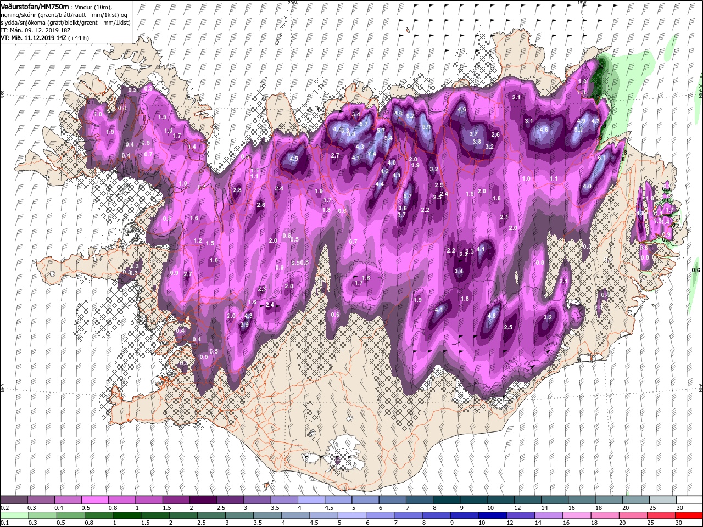Click the bright red swatch ending lower legend

click(x=689, y=515)
